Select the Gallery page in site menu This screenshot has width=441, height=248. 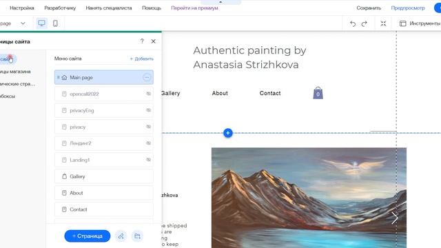(104, 176)
